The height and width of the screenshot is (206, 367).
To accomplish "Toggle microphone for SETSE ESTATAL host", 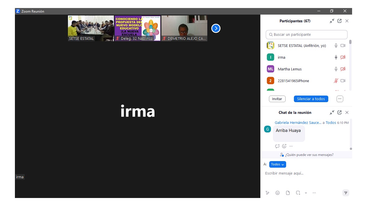I will (x=336, y=45).
